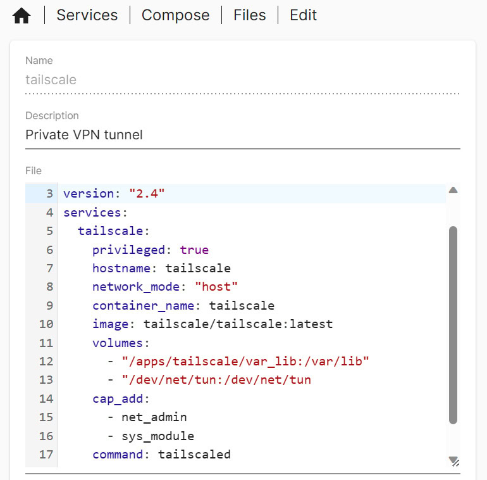Focus the Description field 'Private VPN tunnel'
The width and height of the screenshot is (487, 480).
pos(242,135)
